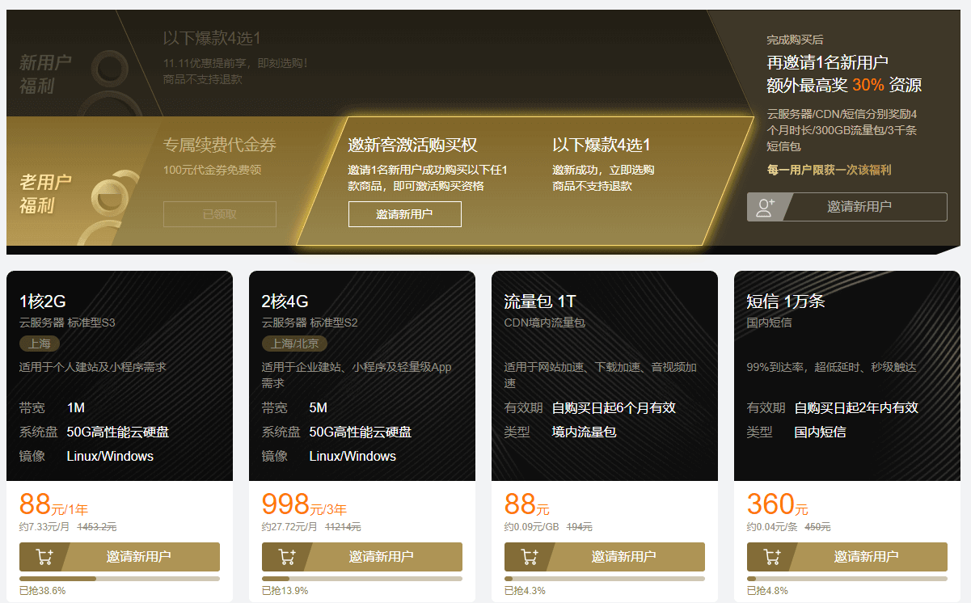Select the 老用户福利 tab
The image size is (971, 603).
pos(46,194)
